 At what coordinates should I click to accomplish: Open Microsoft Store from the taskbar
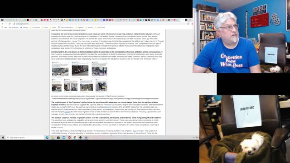click(x=58, y=138)
